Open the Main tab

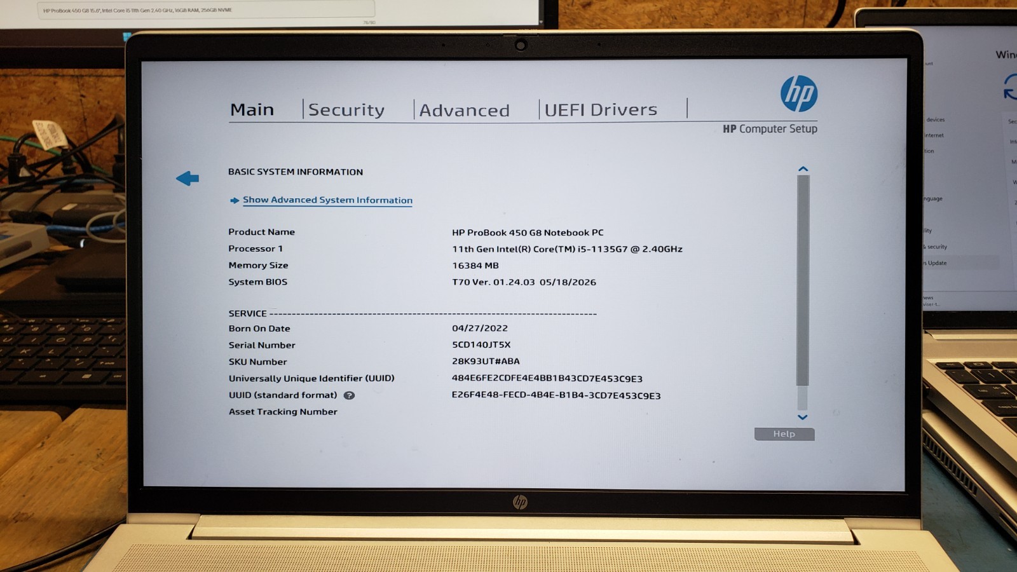[x=252, y=110]
